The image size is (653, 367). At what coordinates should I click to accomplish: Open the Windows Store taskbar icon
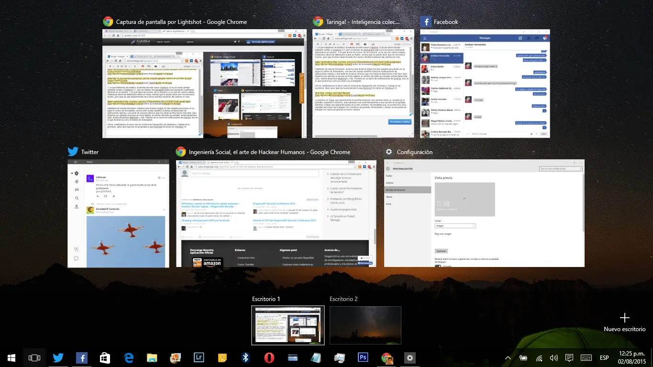(105, 357)
